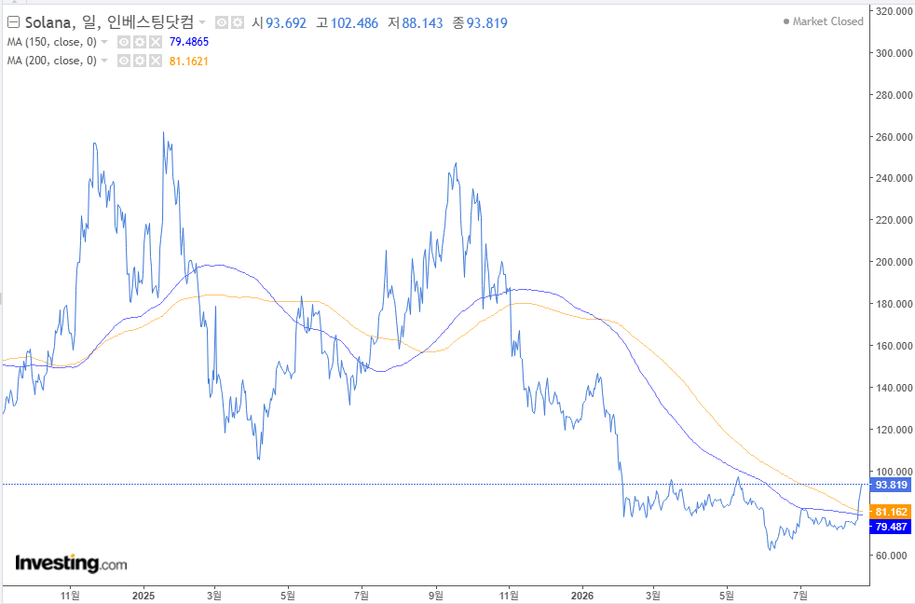The width and height of the screenshot is (915, 604).
Task: Collapse the legend with the minus box
Action: pos(13,22)
